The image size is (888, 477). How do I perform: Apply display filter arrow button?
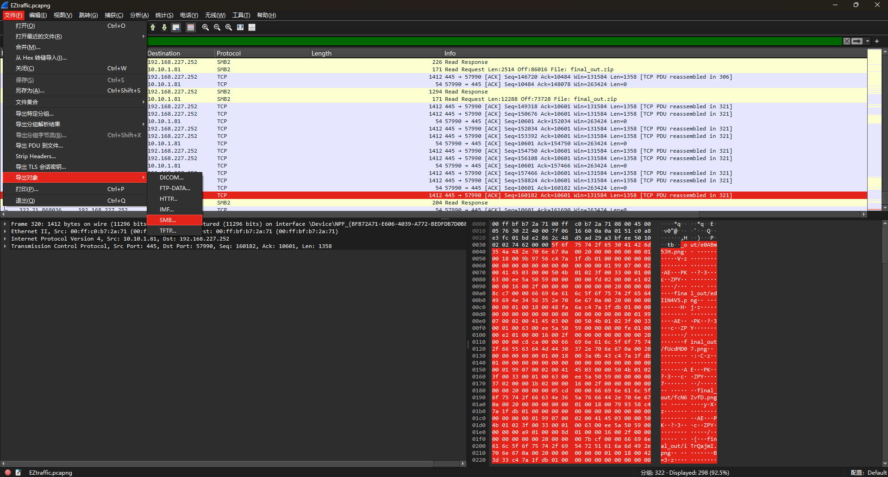(857, 41)
